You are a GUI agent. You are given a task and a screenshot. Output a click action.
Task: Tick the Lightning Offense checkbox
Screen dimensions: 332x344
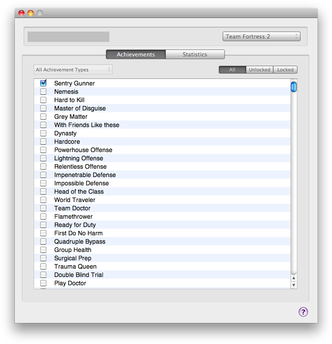[43, 158]
